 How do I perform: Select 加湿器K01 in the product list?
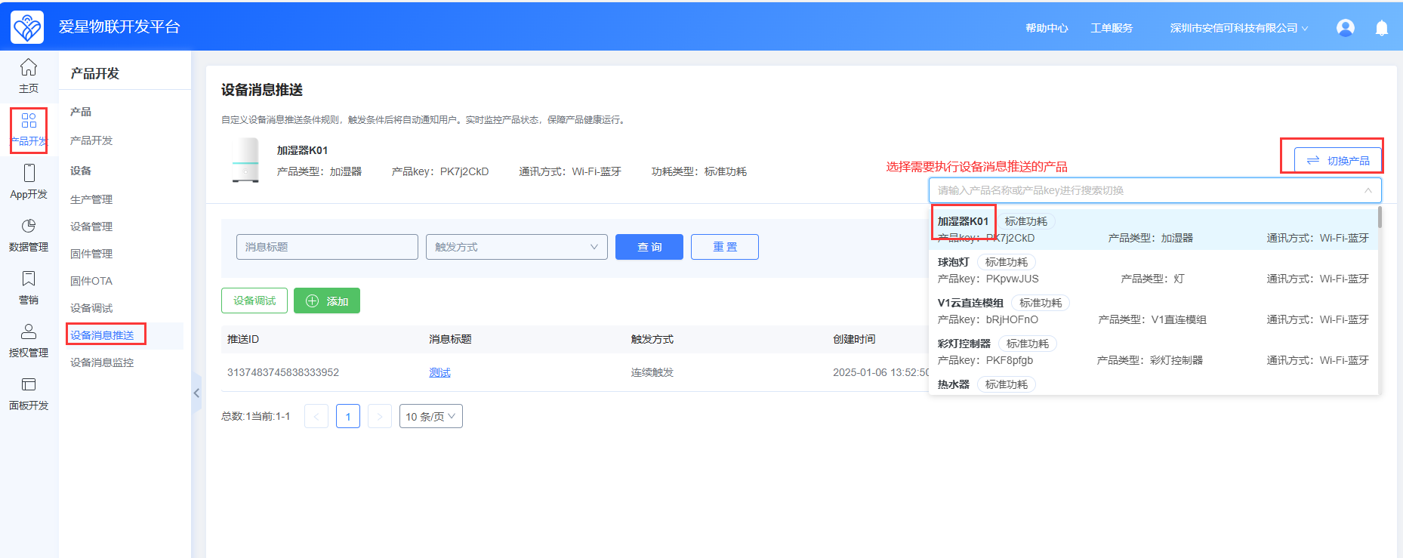[x=1153, y=230]
